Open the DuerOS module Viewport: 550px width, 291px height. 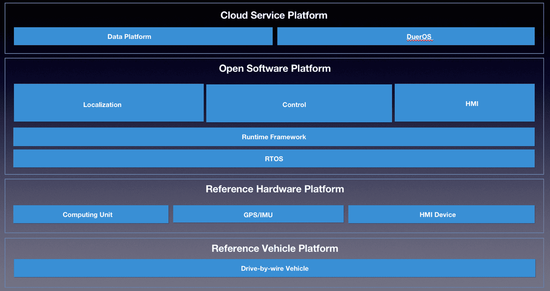point(405,36)
